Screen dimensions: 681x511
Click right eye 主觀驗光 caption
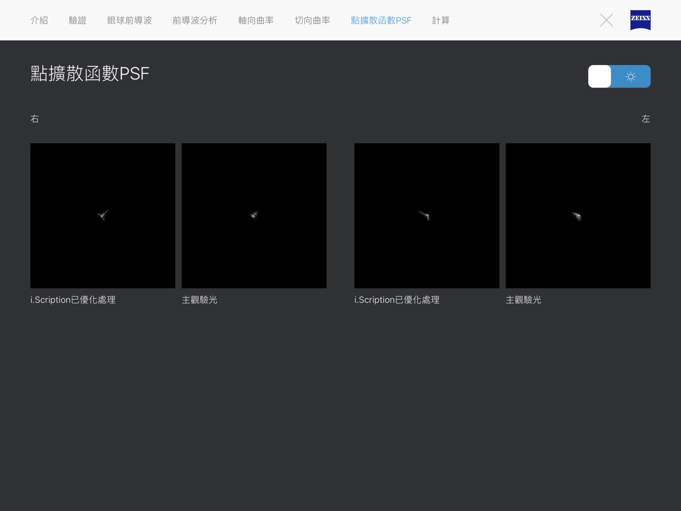[200, 300]
